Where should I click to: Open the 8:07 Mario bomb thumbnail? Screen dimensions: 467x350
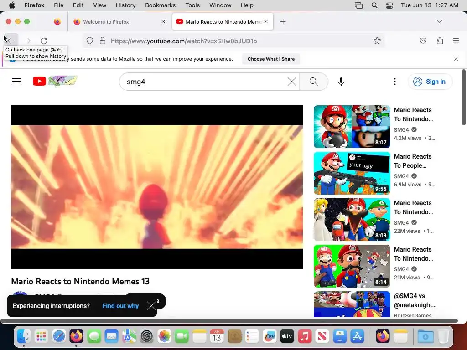[352, 127]
